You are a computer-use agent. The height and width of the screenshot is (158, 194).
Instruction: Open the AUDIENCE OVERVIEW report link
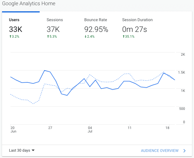160,150
